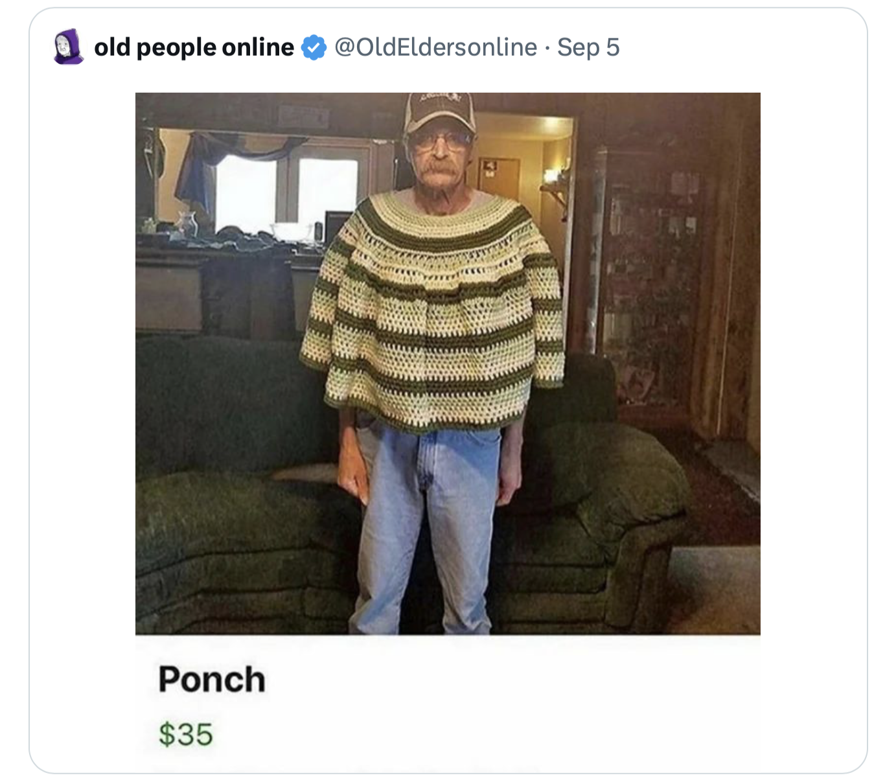Image resolution: width=885 pixels, height=784 pixels.
Task: Open the old people online profile avatar
Action: coord(68,47)
